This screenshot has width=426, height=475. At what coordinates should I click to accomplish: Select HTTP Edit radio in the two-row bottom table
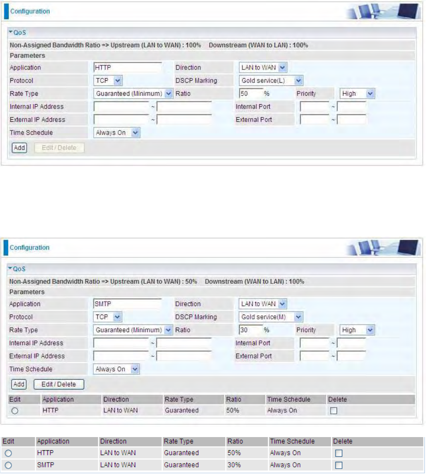pyautogui.click(x=8, y=453)
